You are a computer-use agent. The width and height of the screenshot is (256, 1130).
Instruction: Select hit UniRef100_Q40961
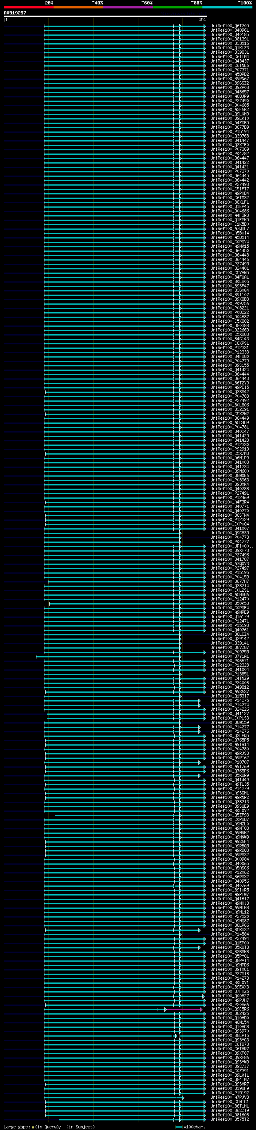click(x=230, y=30)
